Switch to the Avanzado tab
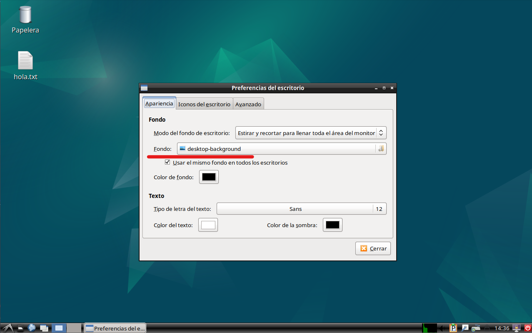 [x=248, y=104]
